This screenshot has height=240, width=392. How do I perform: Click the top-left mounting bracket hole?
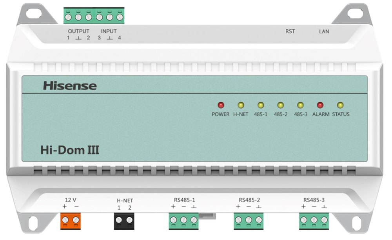34,13
